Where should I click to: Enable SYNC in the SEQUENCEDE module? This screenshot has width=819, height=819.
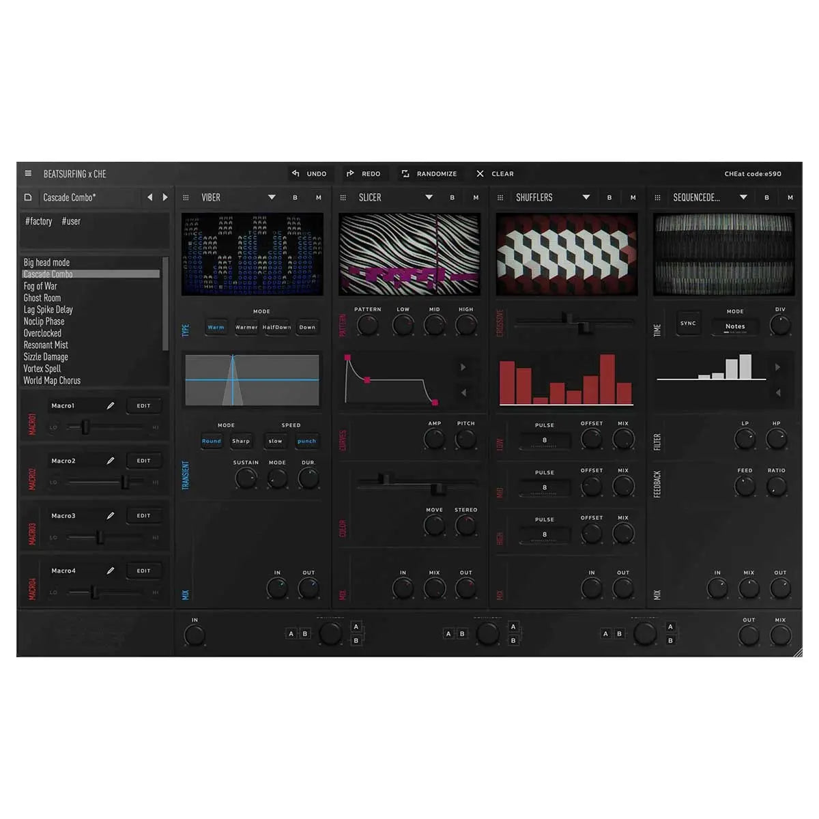click(687, 322)
